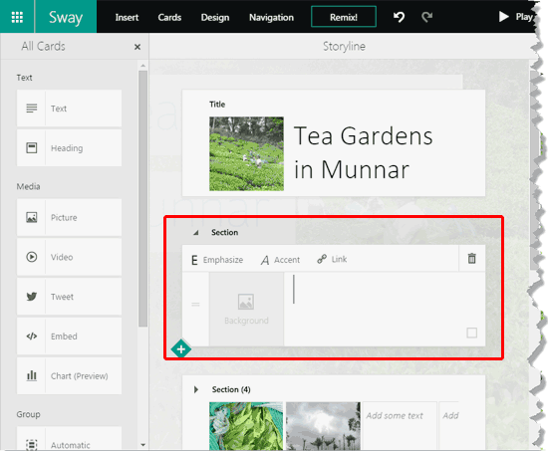The width and height of the screenshot is (548, 451).
Task: Open the app launcher grid icon
Action: pyautogui.click(x=17, y=17)
